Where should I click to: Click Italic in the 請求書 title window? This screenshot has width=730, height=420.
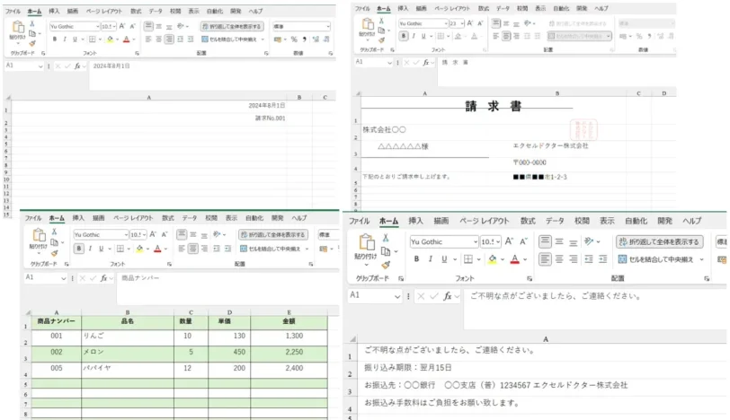coord(414,36)
